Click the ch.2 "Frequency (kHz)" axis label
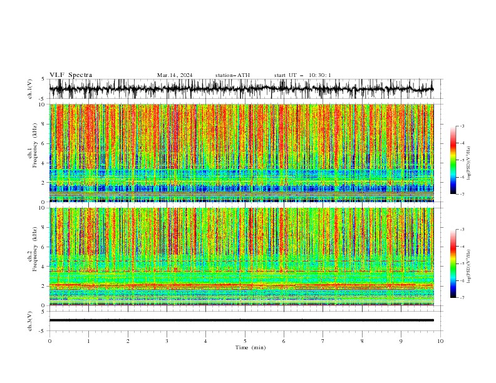 click(x=35, y=249)
